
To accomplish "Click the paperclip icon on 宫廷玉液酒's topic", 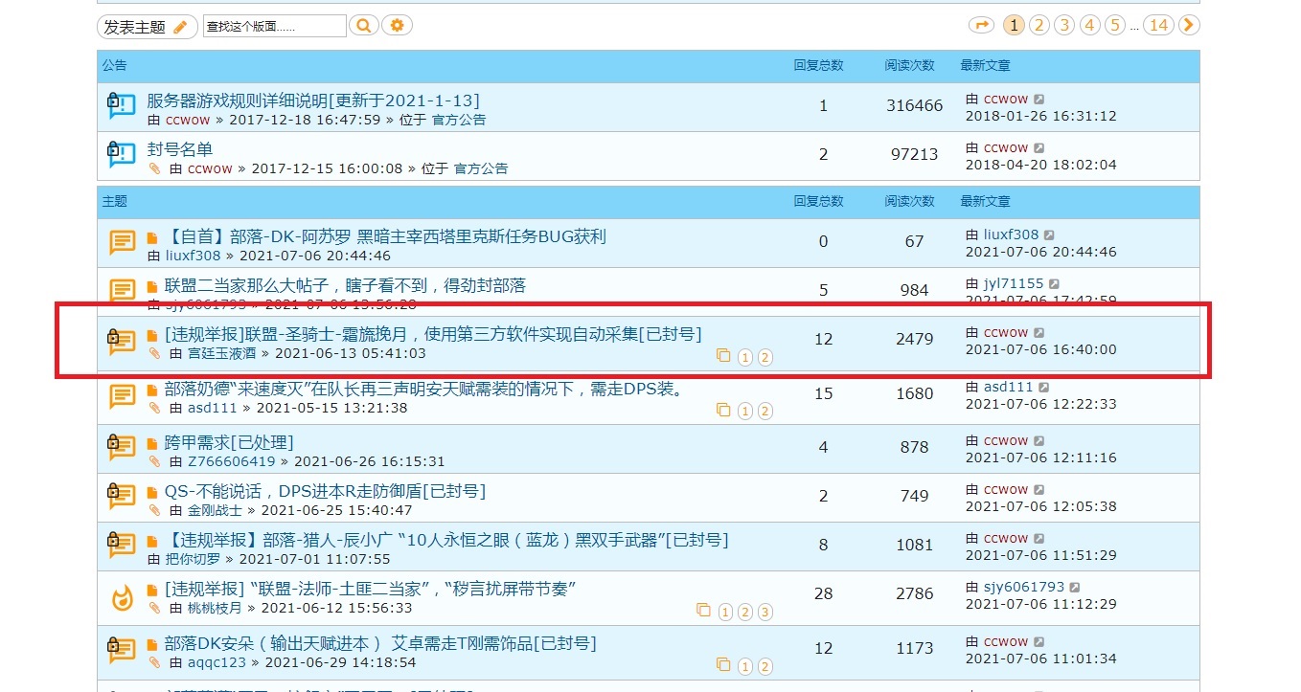I will [153, 353].
